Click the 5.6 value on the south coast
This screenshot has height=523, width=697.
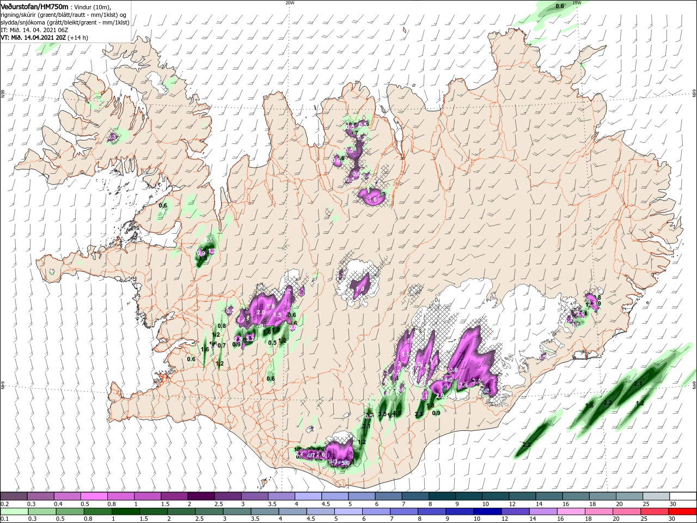(x=345, y=463)
